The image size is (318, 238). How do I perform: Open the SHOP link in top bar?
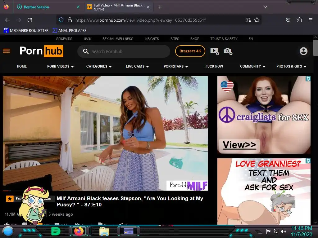point(195,39)
